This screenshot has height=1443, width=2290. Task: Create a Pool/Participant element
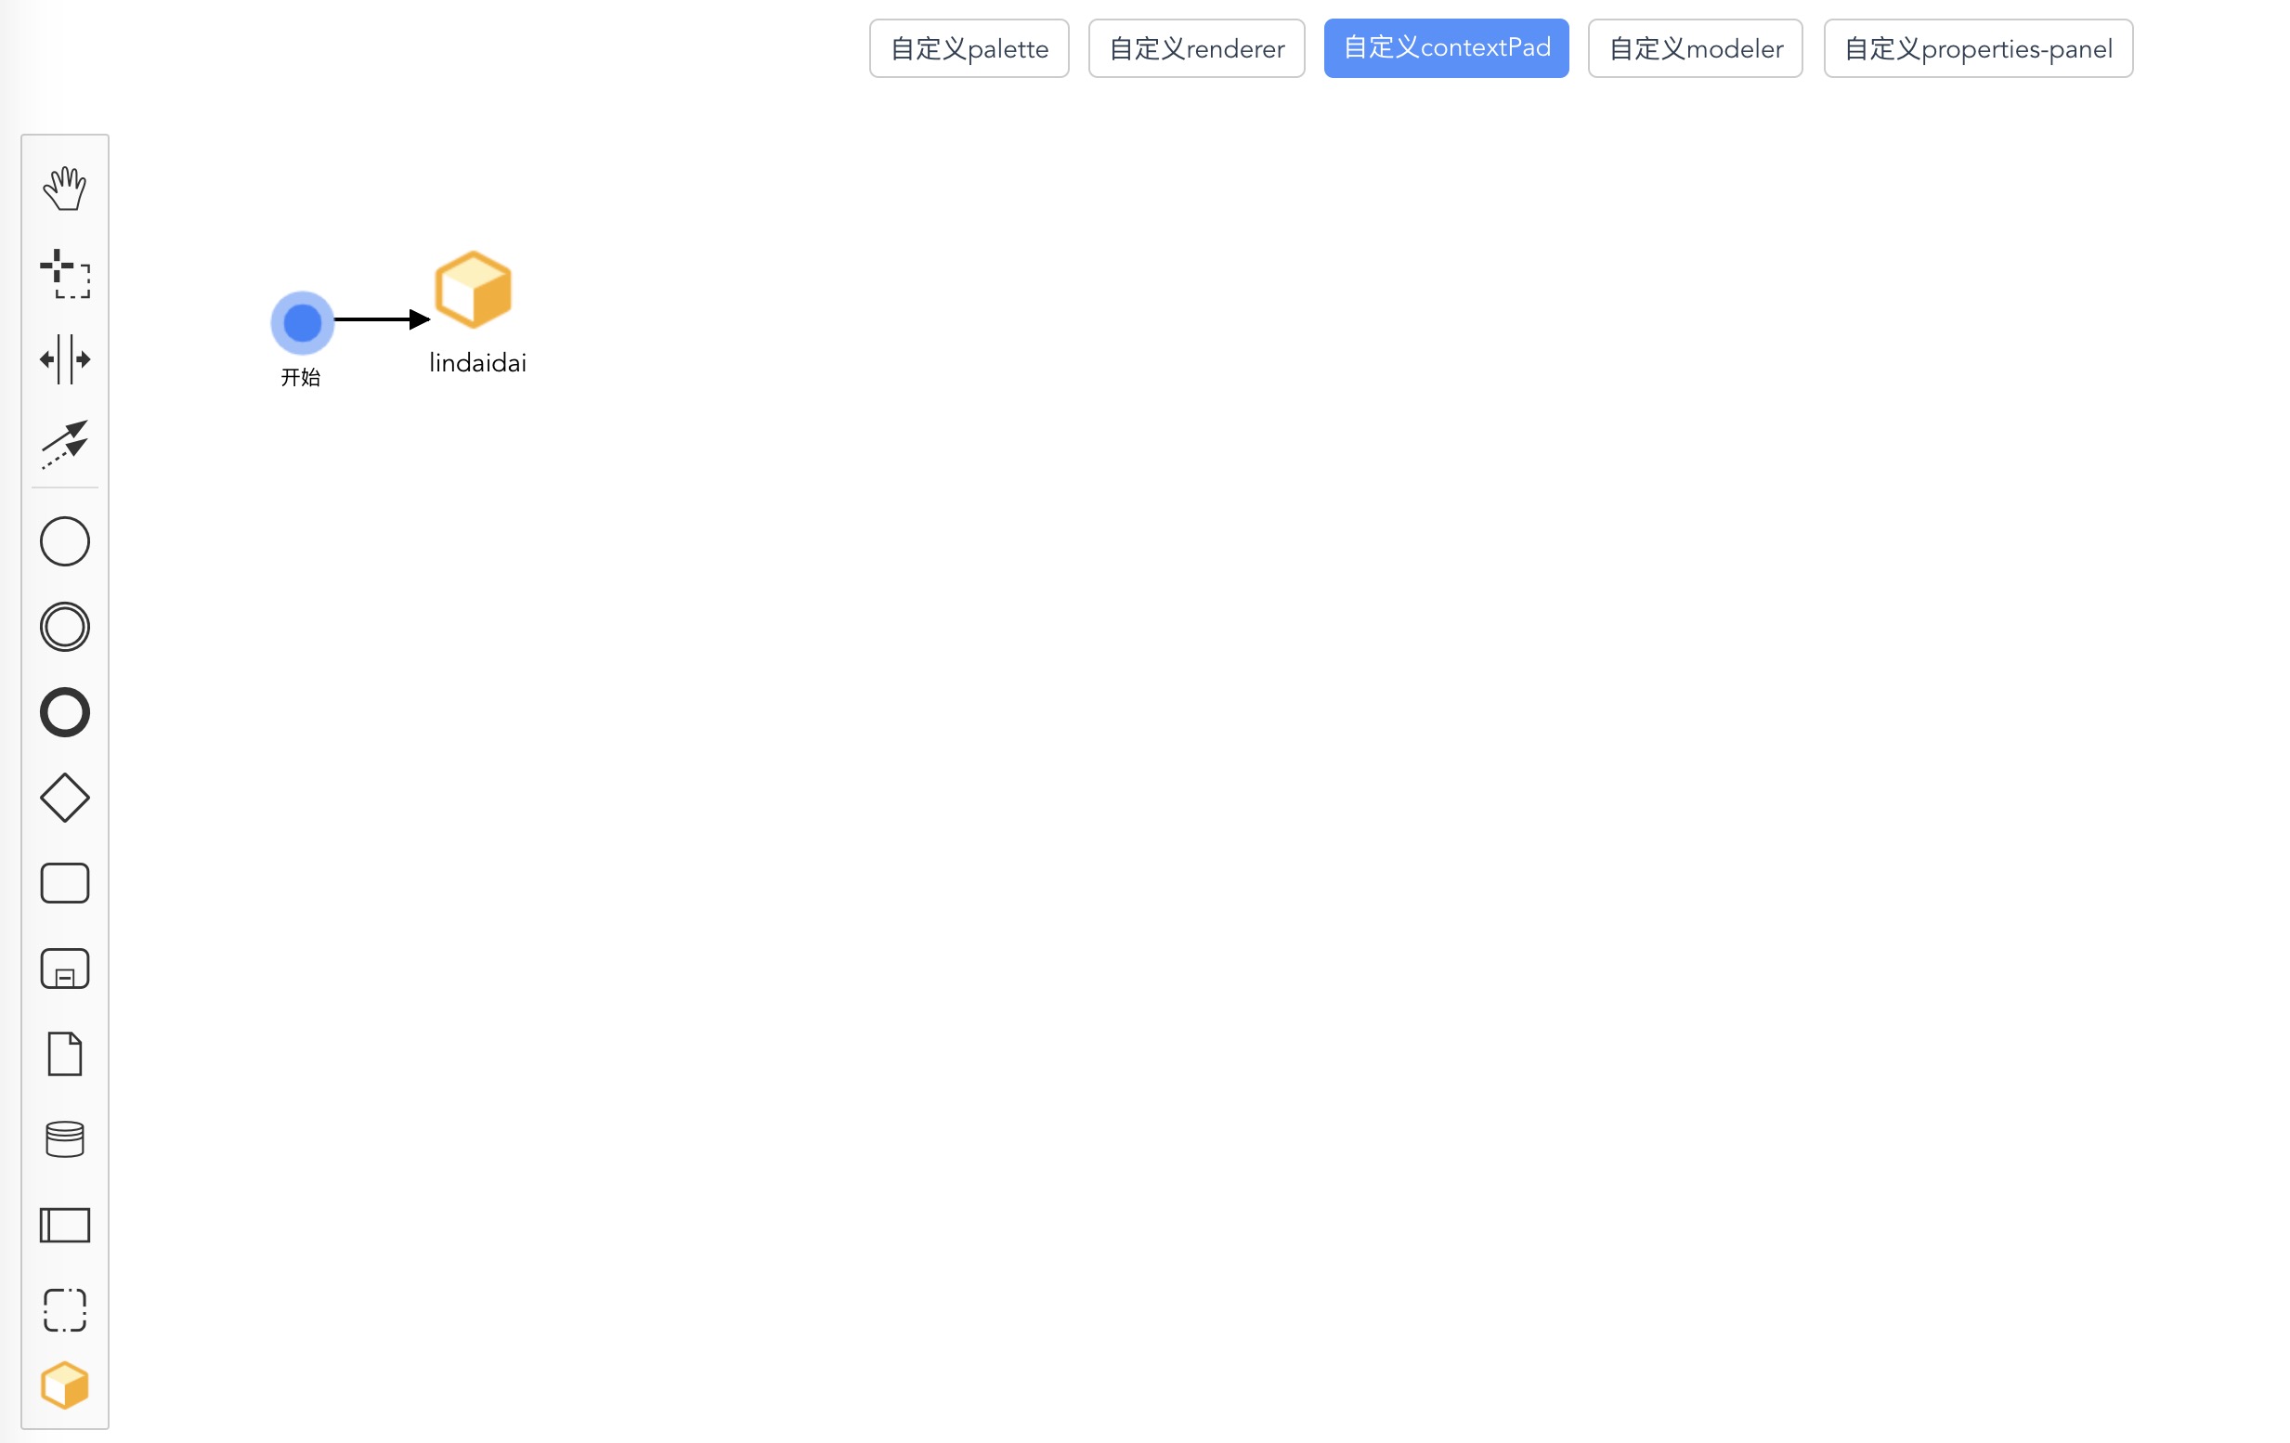coord(65,1225)
